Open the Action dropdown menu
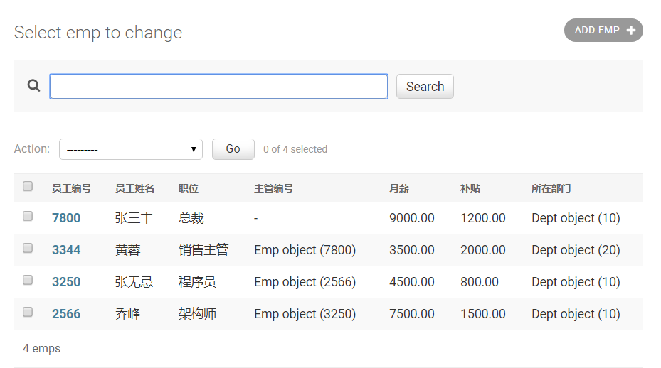Screen dimensions: 661x368 [131, 149]
